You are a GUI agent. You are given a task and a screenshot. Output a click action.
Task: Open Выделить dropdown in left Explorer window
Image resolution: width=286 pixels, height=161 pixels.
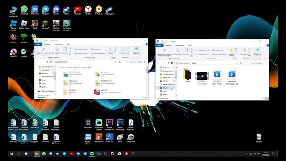point(136,51)
